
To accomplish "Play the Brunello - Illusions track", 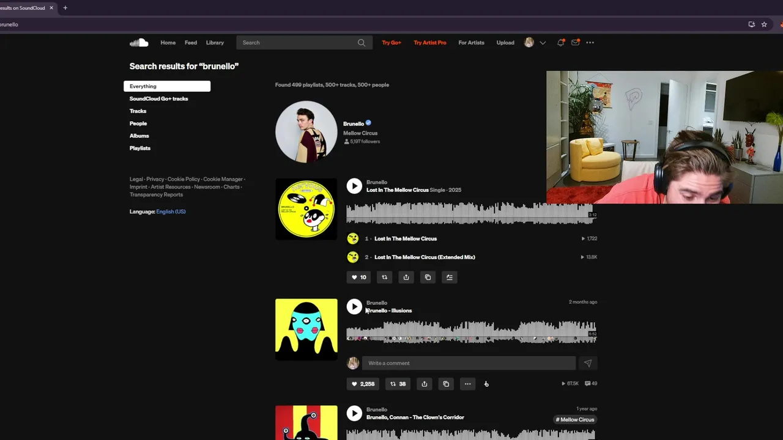I will (x=354, y=306).
